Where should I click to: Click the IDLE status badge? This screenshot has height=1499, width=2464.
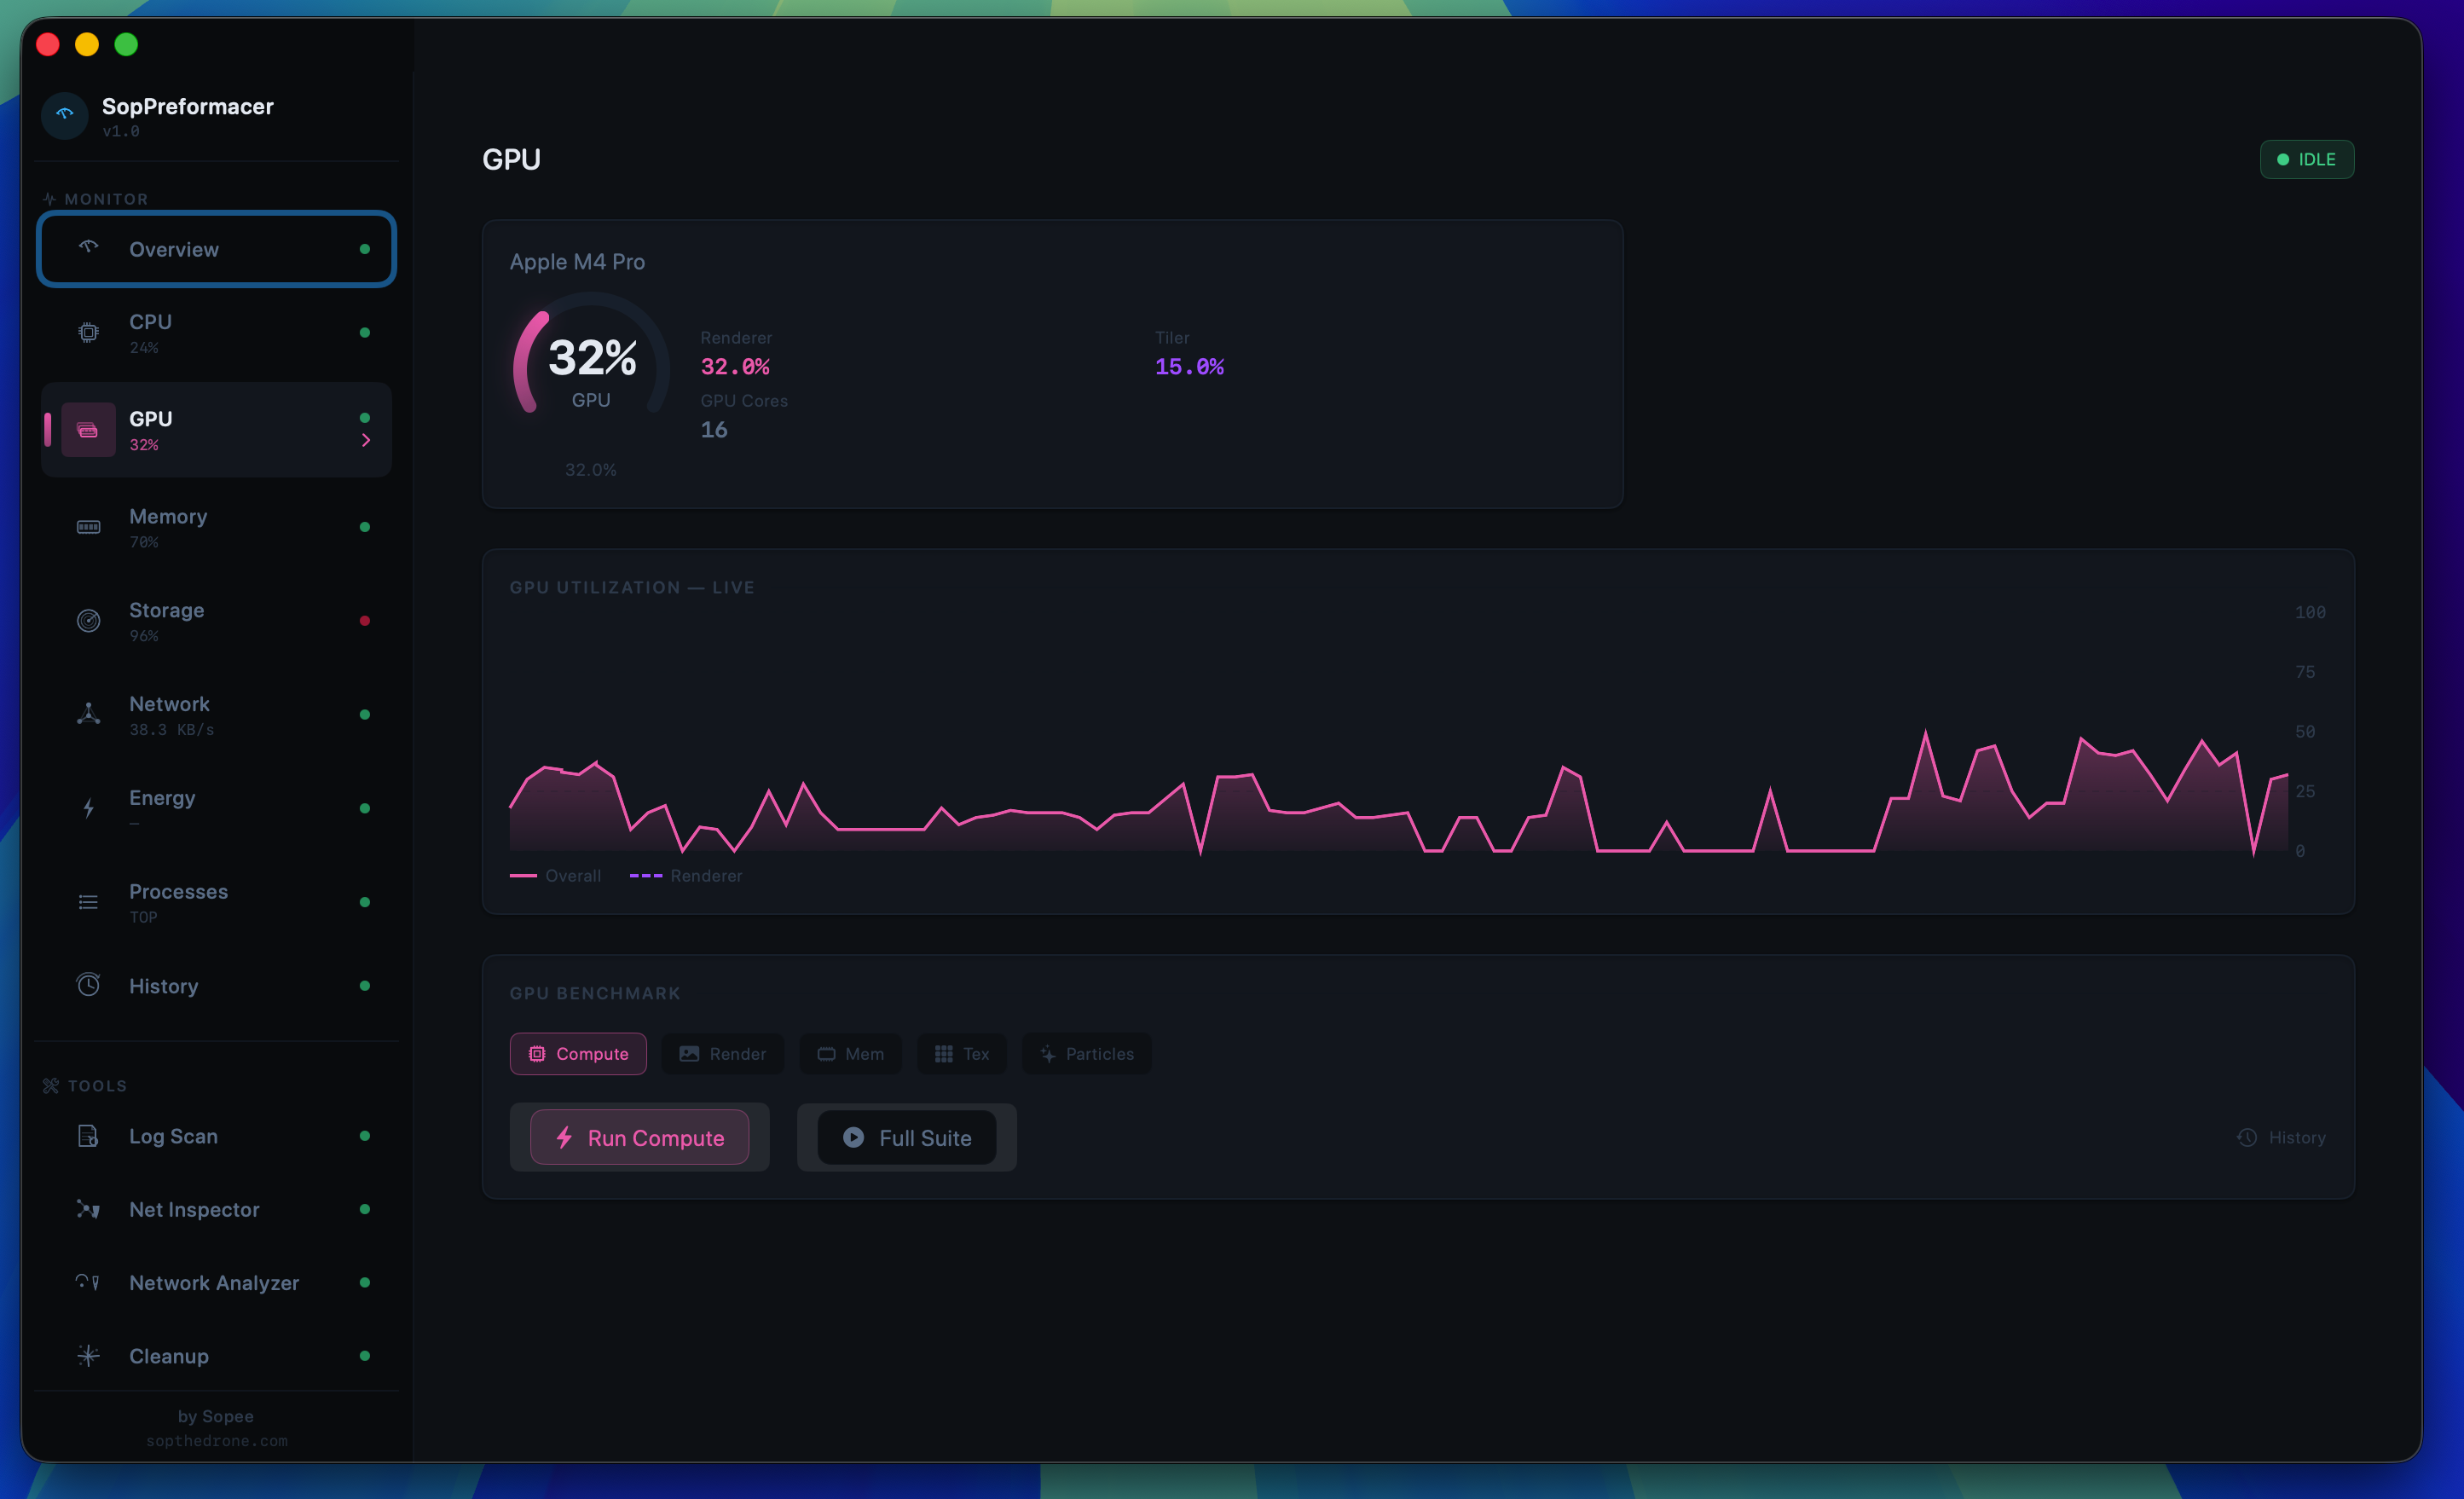tap(2306, 160)
